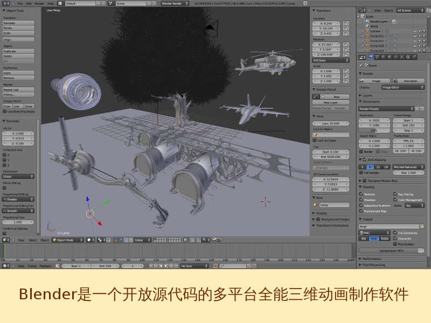
Task: Toggle the Anti-Aliasing checkbox
Action: pyautogui.click(x=365, y=159)
